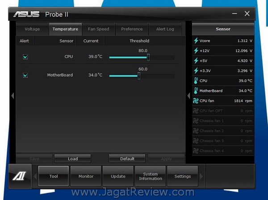The width and height of the screenshot is (268, 200).
Task: Click the 12.096 V reading
Action: pos(244,51)
